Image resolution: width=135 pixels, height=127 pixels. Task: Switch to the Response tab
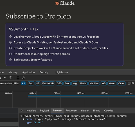point(71,111)
